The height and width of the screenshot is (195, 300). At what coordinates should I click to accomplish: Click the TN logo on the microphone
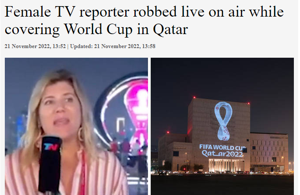coord(51,147)
